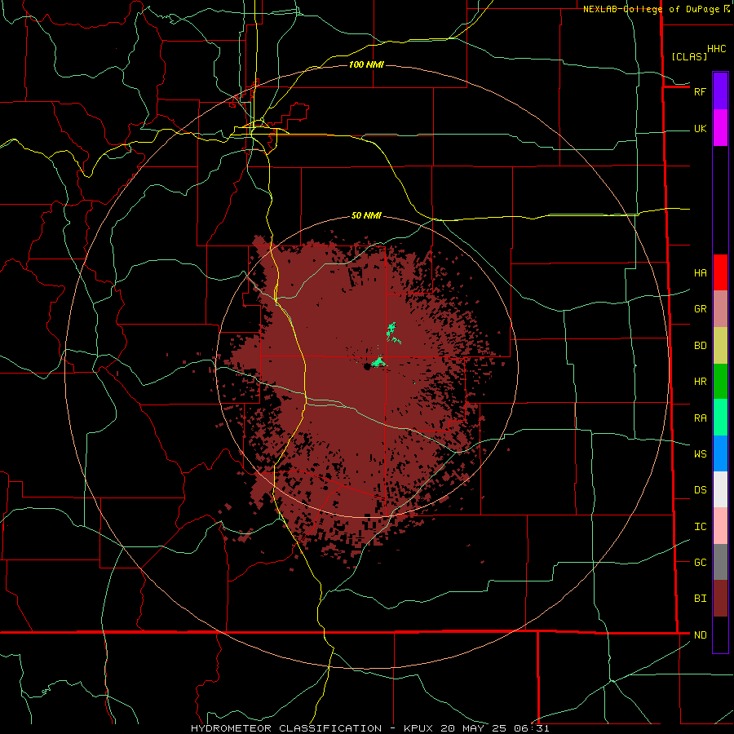Image resolution: width=734 pixels, height=734 pixels.
Task: Click the ND legend label
Action: tap(700, 635)
